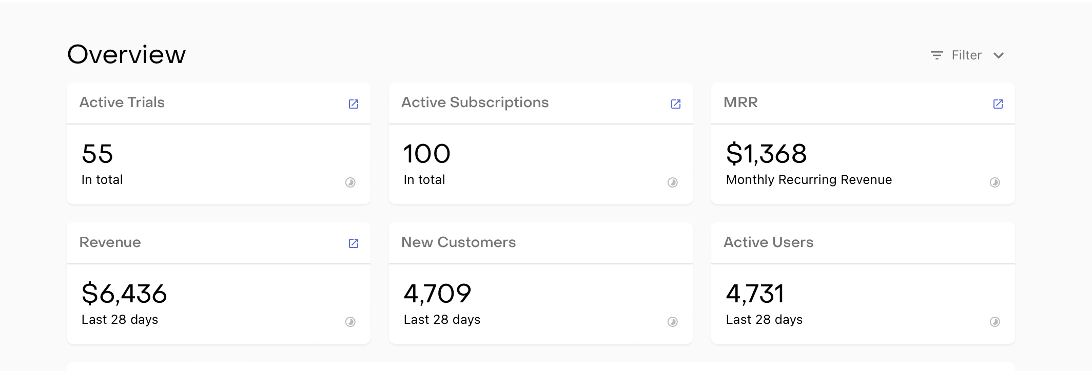Click circular status icon in Revenue card

(350, 322)
